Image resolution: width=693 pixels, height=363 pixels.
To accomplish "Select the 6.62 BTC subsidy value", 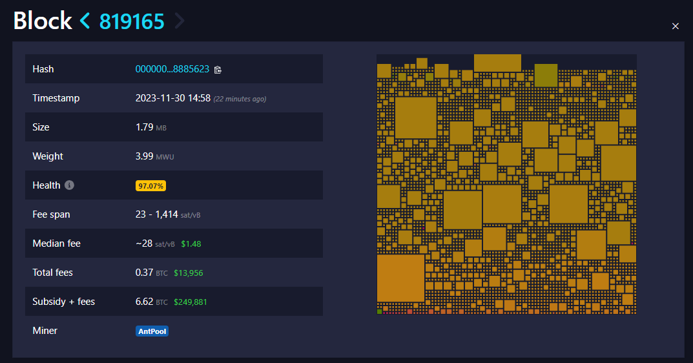I will pos(152,302).
